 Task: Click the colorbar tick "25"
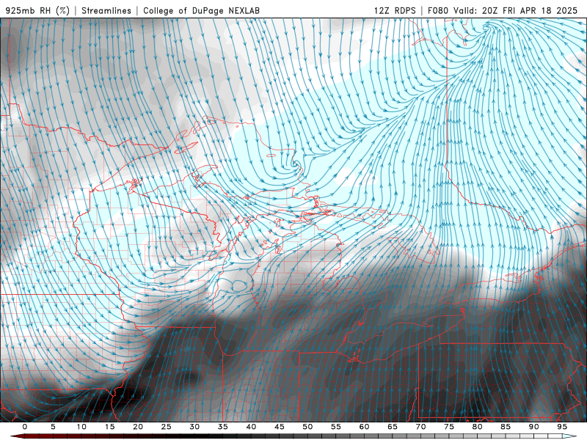(167, 427)
